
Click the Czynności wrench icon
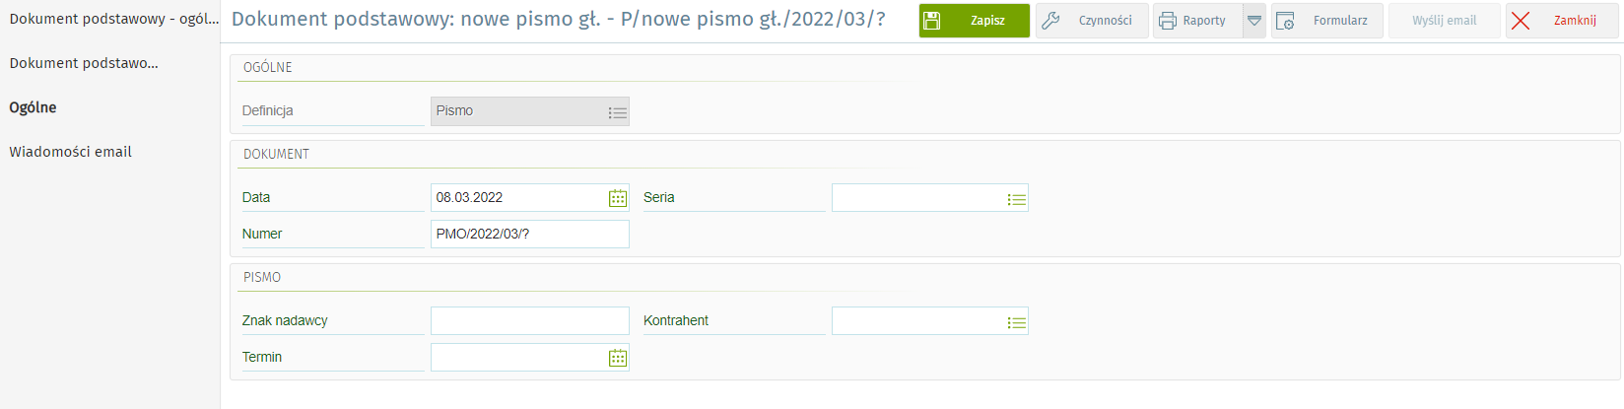click(1050, 21)
